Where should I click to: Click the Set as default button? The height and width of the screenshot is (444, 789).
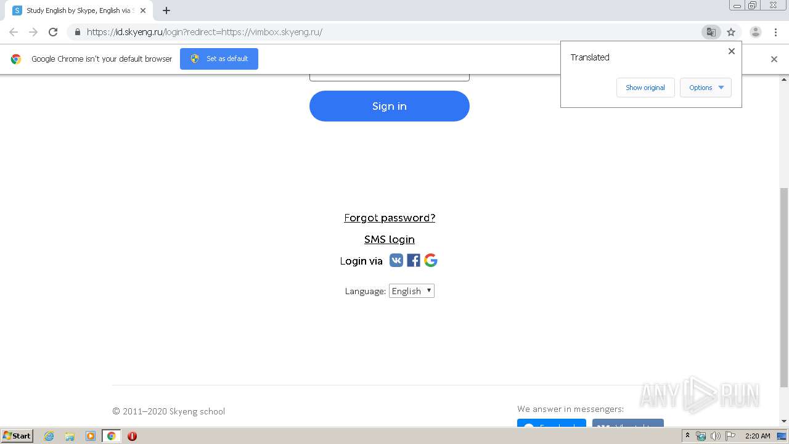click(x=219, y=59)
